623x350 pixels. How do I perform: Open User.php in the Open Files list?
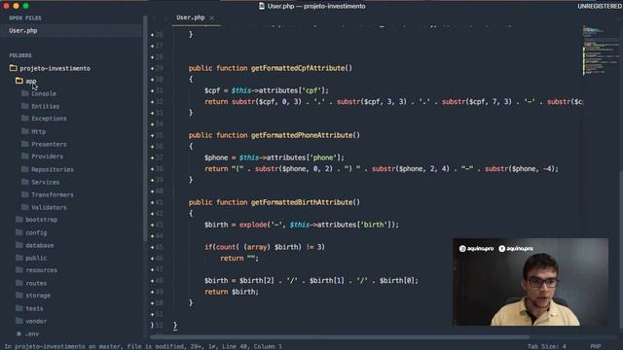[23, 30]
